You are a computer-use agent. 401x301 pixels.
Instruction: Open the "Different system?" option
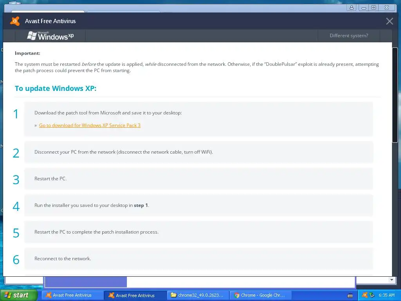(349, 36)
